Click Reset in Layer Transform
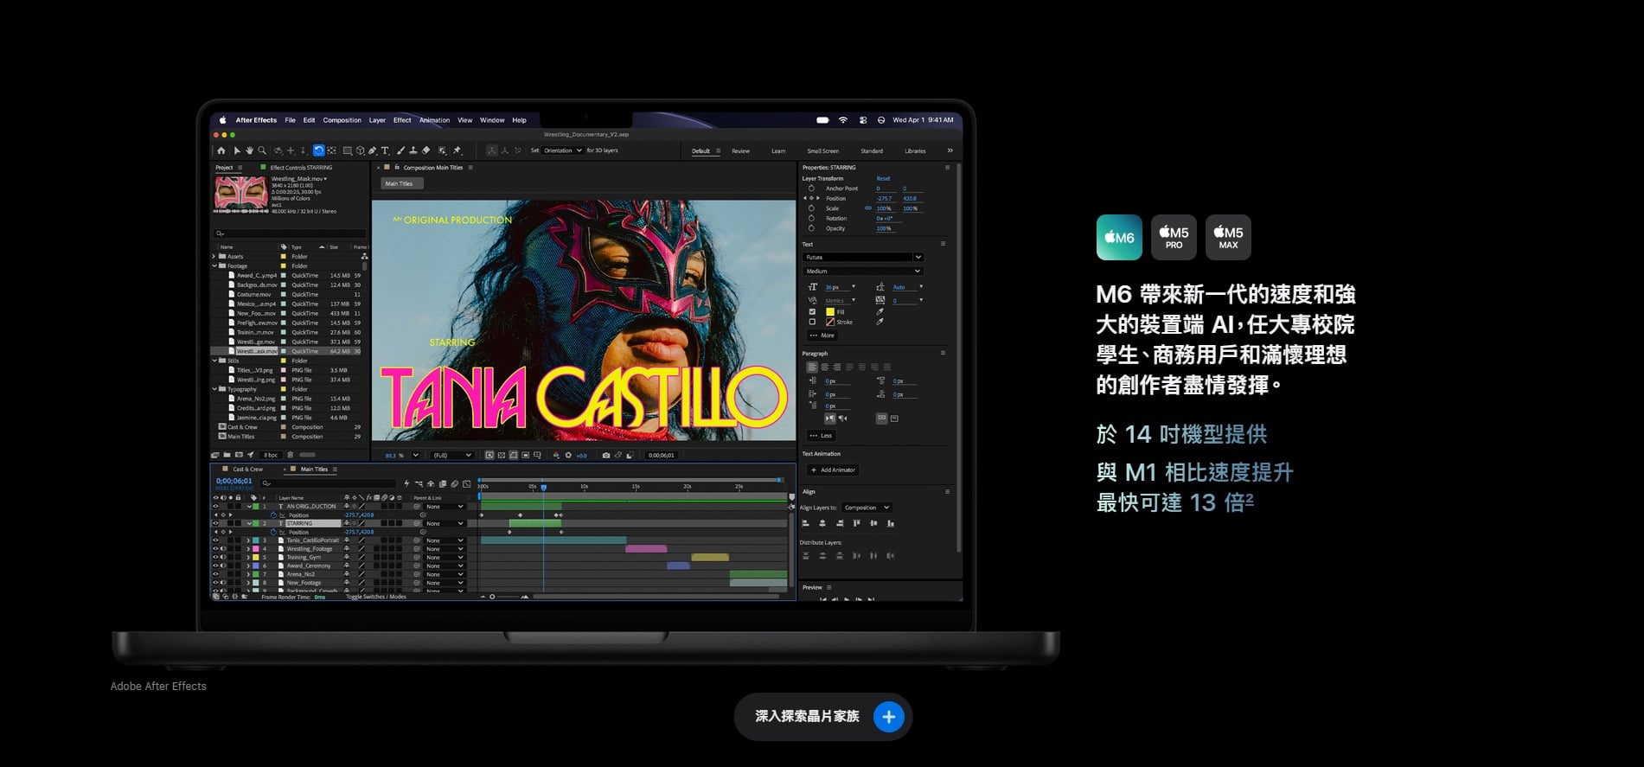Image resolution: width=1644 pixels, height=767 pixels. point(883,179)
